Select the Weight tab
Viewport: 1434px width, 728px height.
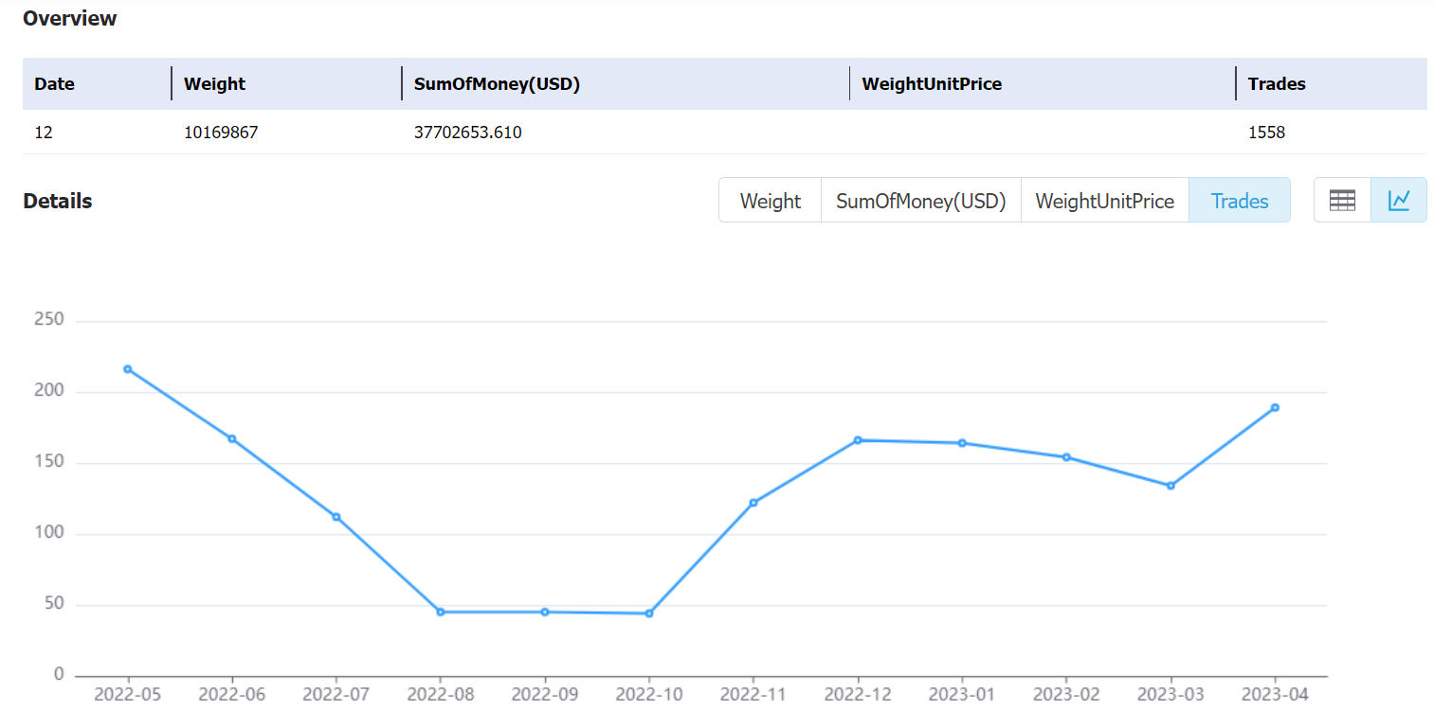(x=770, y=201)
